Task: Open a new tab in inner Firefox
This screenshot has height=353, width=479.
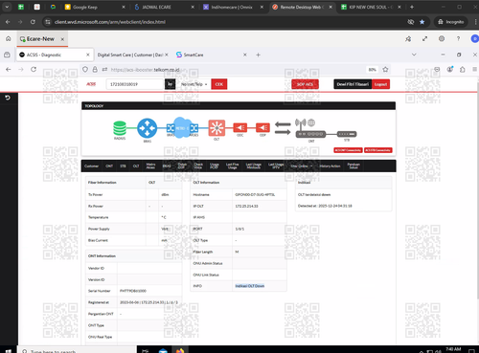Action: pos(258,55)
